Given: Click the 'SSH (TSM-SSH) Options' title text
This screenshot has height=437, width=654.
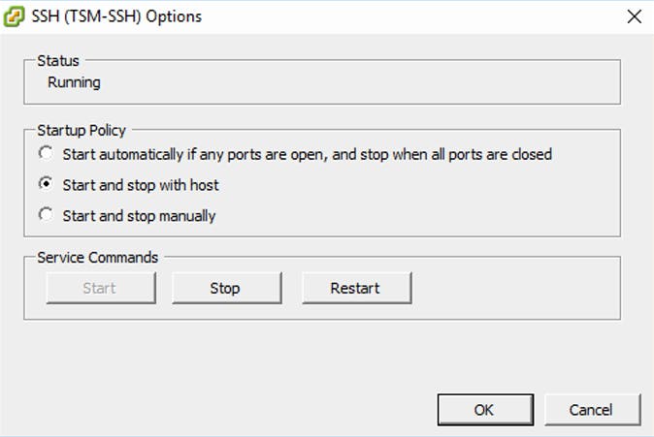Looking at the screenshot, I should [116, 16].
